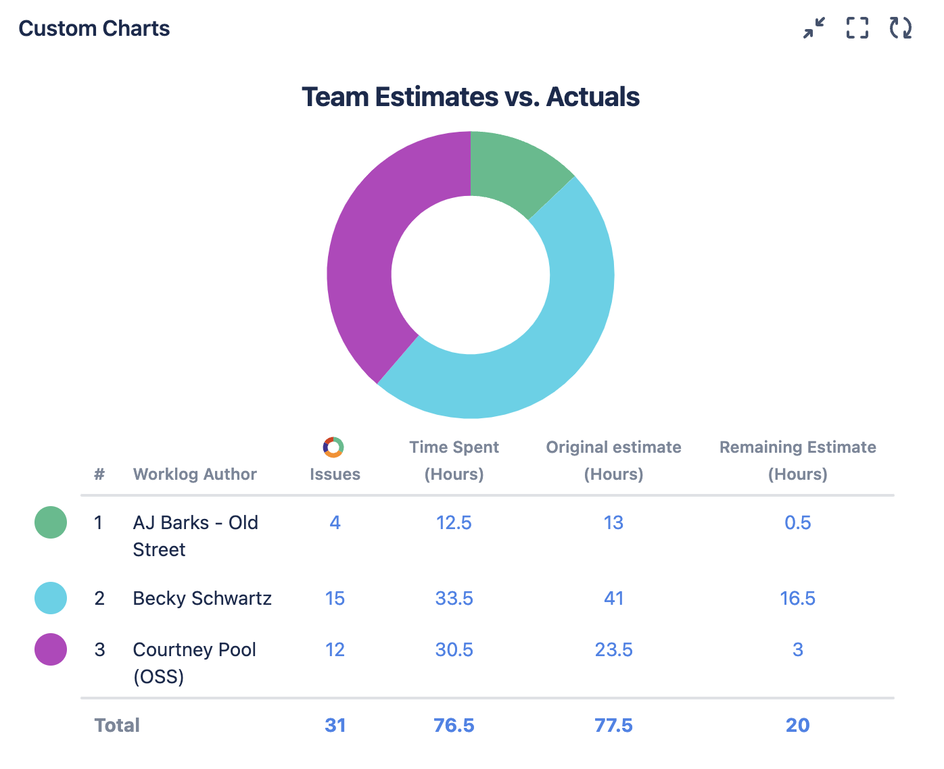
Task: Click the Worklog Author column header
Action: pos(195,474)
